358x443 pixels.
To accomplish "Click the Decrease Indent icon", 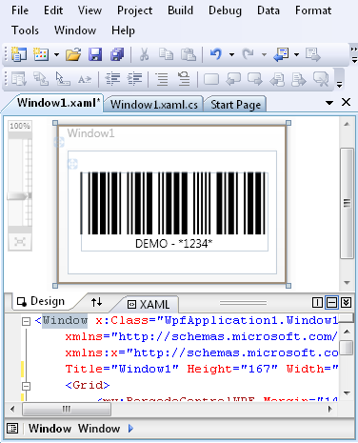I will [x=112, y=79].
